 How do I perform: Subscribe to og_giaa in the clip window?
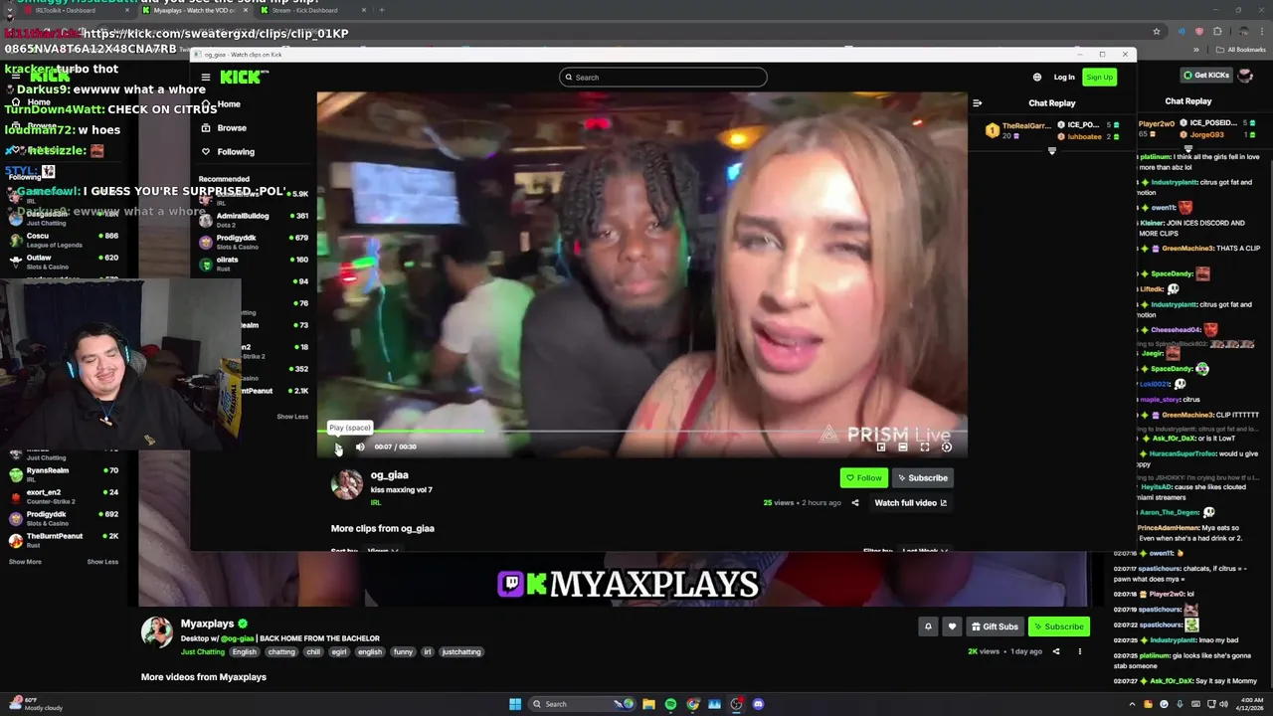[922, 478]
